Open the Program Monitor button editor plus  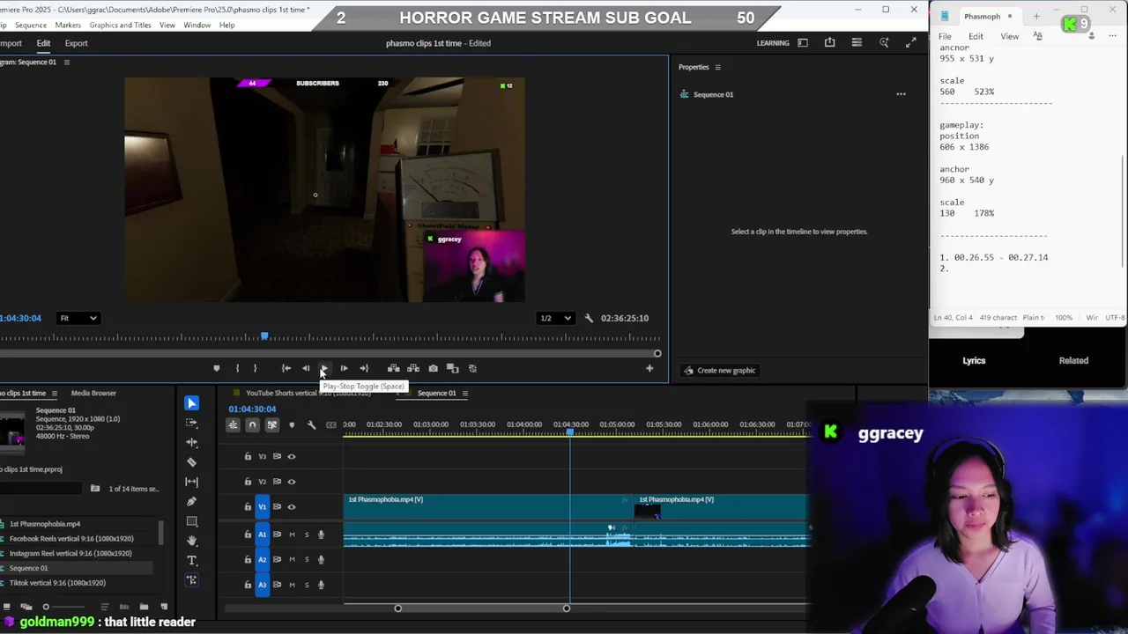[649, 368]
